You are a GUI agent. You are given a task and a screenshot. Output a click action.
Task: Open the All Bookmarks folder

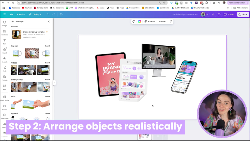coord(241,8)
